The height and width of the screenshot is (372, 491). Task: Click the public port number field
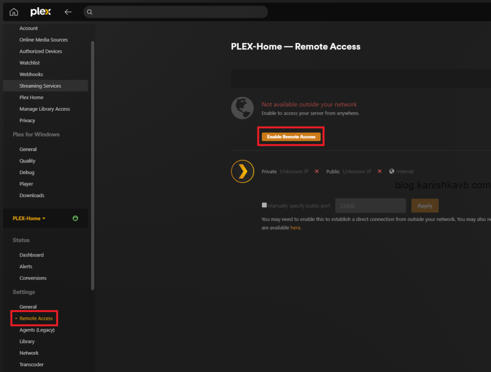coord(370,206)
